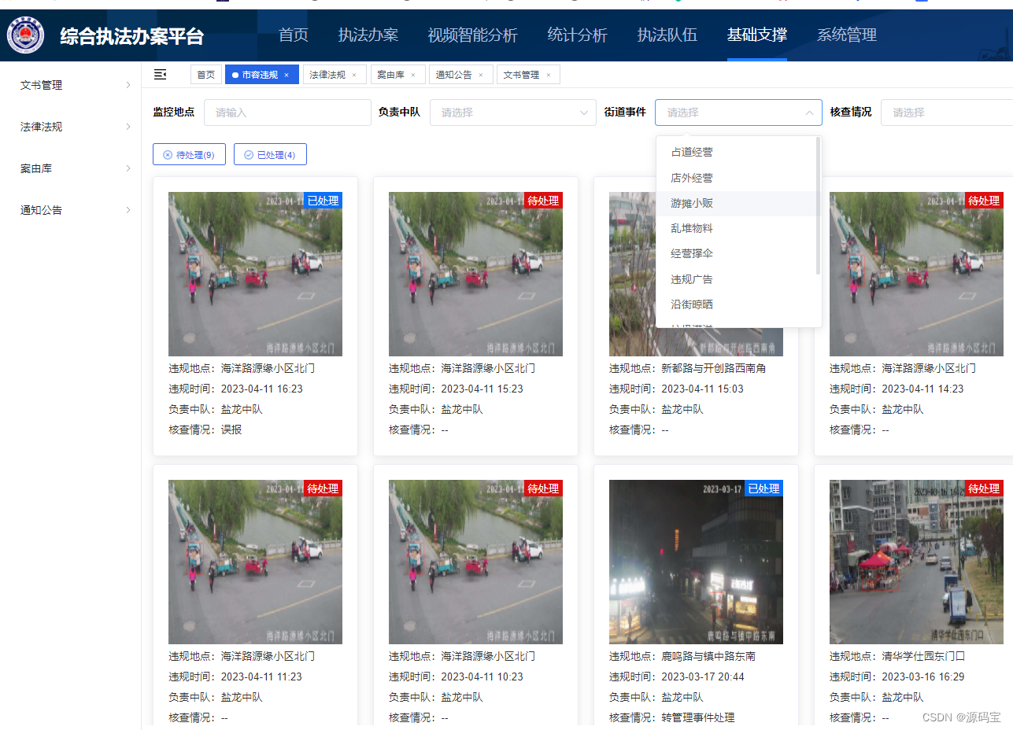The image size is (1013, 730).
Task: Expand the 法律法规 sidebar section
Action: pos(71,127)
